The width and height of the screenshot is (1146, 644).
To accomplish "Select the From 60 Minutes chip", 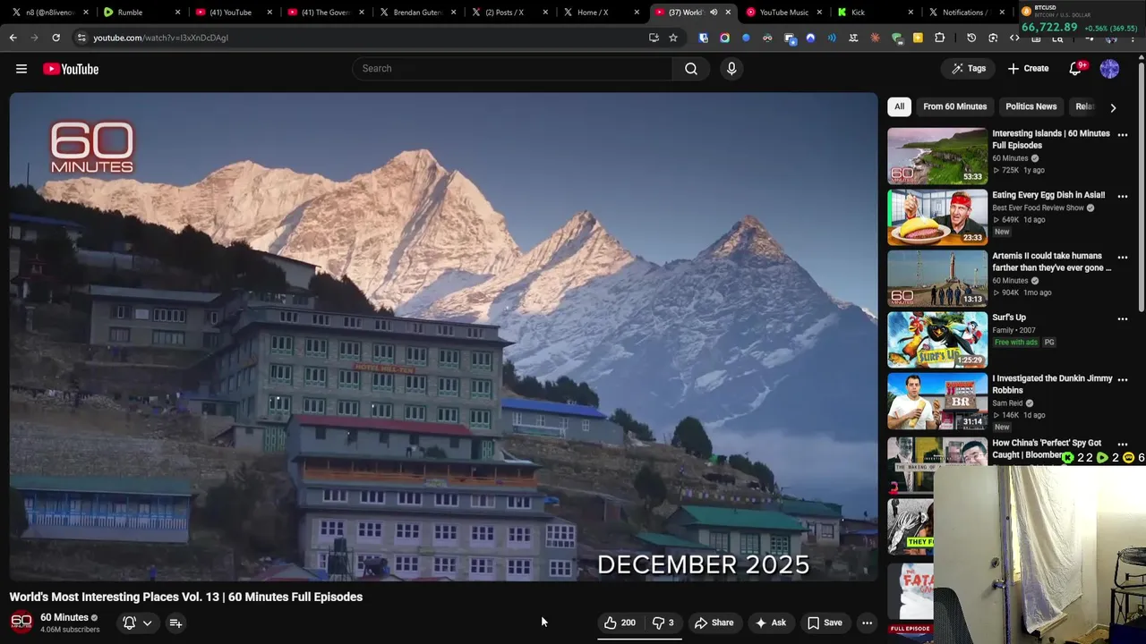I will point(954,106).
